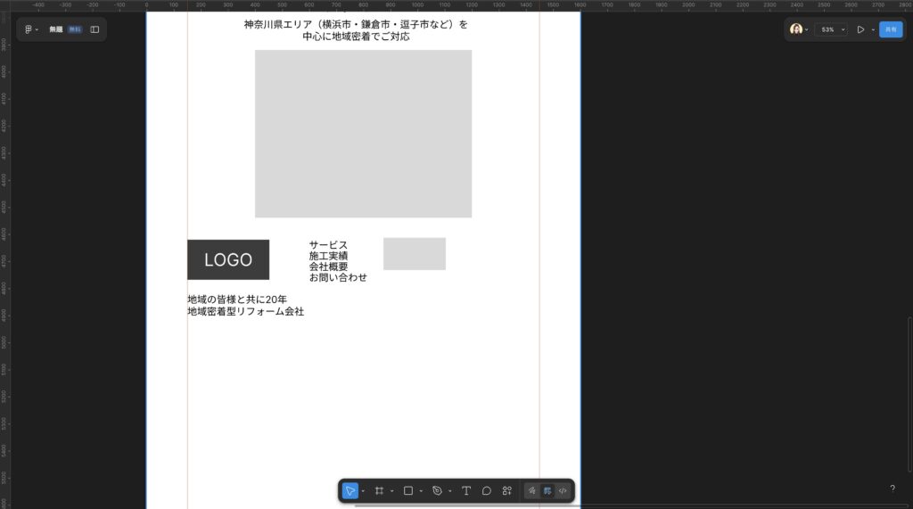Activate the Comment tool
The width and height of the screenshot is (913, 509).
(x=487, y=491)
